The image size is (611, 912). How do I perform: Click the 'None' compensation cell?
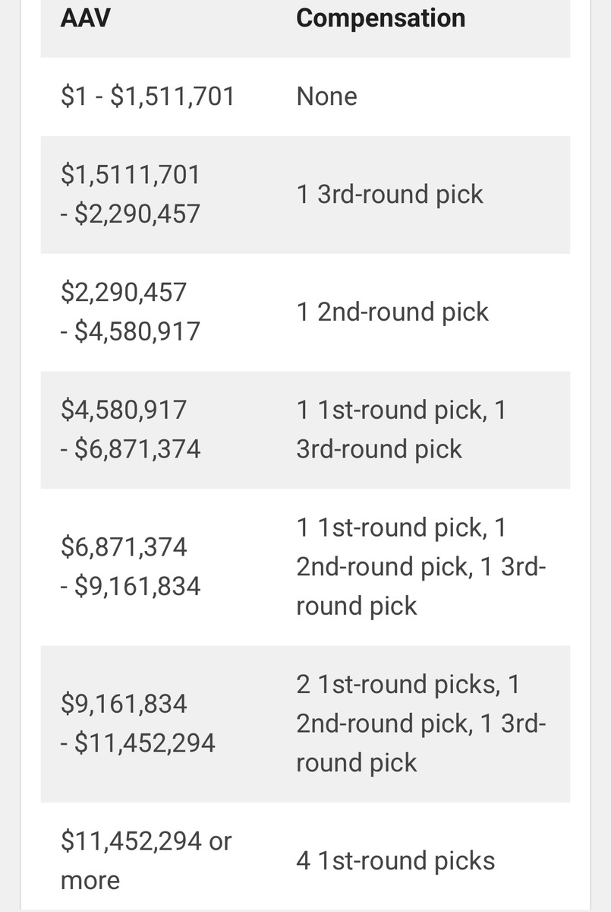(x=326, y=97)
